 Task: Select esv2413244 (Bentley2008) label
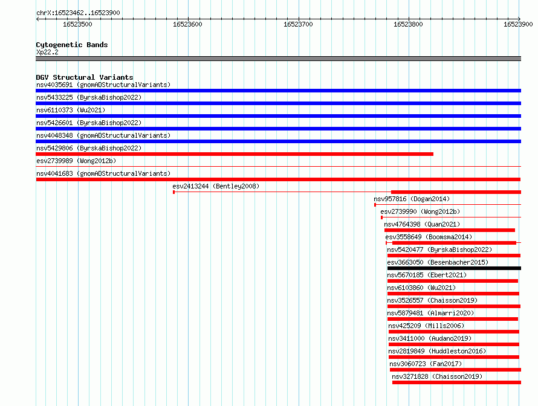[x=216, y=186]
